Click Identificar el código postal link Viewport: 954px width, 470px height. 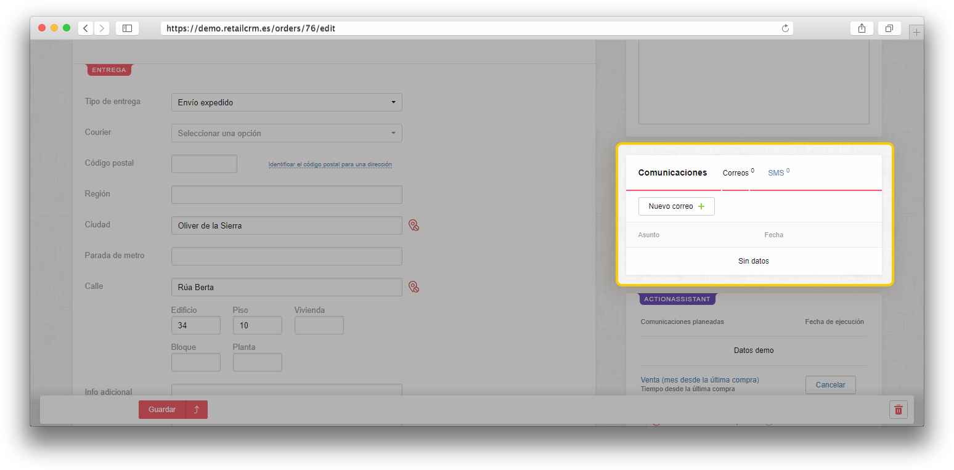pyautogui.click(x=330, y=164)
